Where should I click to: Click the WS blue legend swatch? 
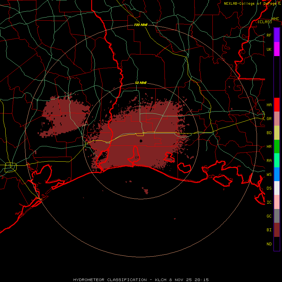pyautogui.click(x=277, y=174)
